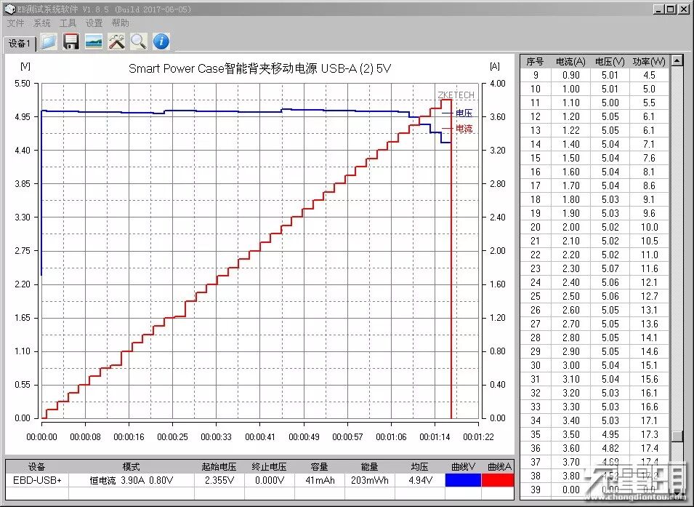Click the 电压 legend entry in chart
This screenshot has width=694, height=507.
click(458, 113)
